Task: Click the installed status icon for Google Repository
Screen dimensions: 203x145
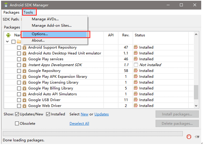Action: (136, 71)
